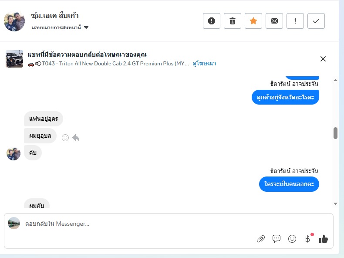Reply to the ผมยุอุบล message
The height and width of the screenshot is (258, 344).
(76, 138)
